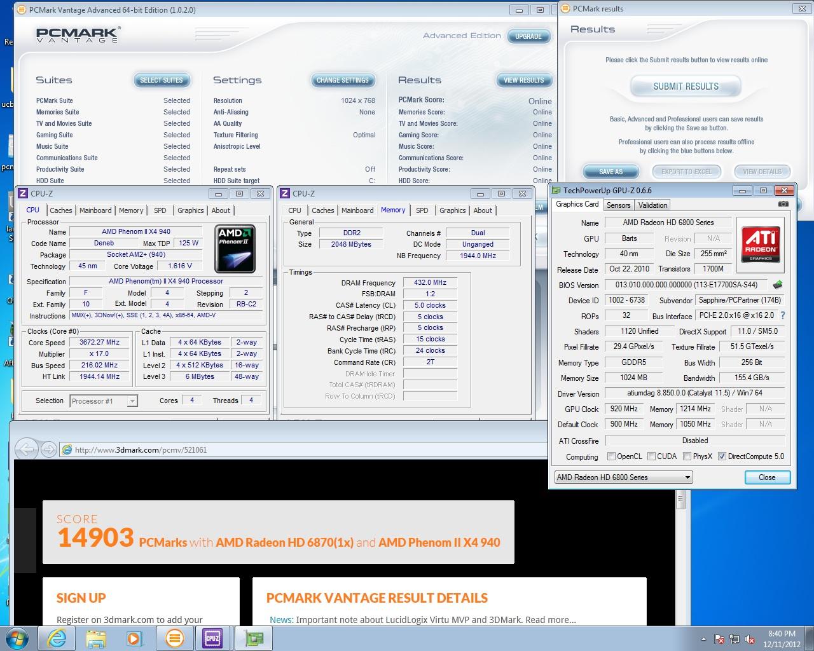Go back in the browser window
The image size is (814, 651).
coord(27,449)
